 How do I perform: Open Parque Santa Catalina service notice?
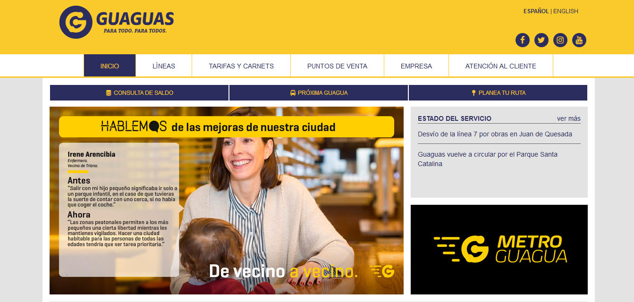tap(488, 159)
